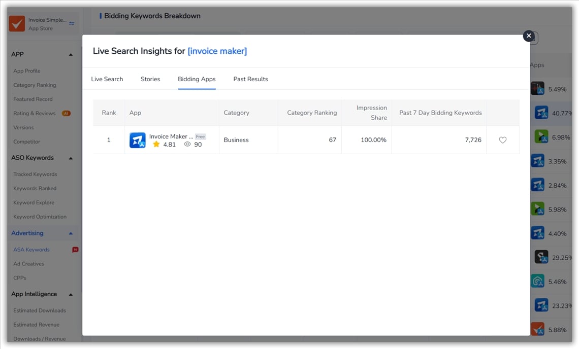The width and height of the screenshot is (579, 349).
Task: Click the Invoice Maker app icon
Action: coord(138,140)
